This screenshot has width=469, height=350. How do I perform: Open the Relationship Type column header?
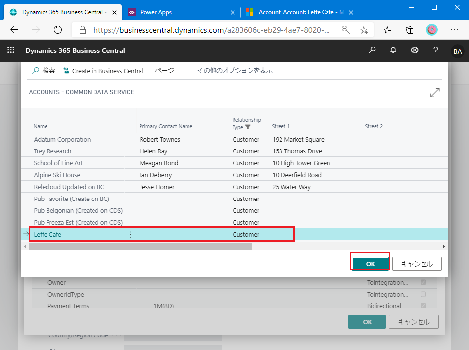(246, 123)
